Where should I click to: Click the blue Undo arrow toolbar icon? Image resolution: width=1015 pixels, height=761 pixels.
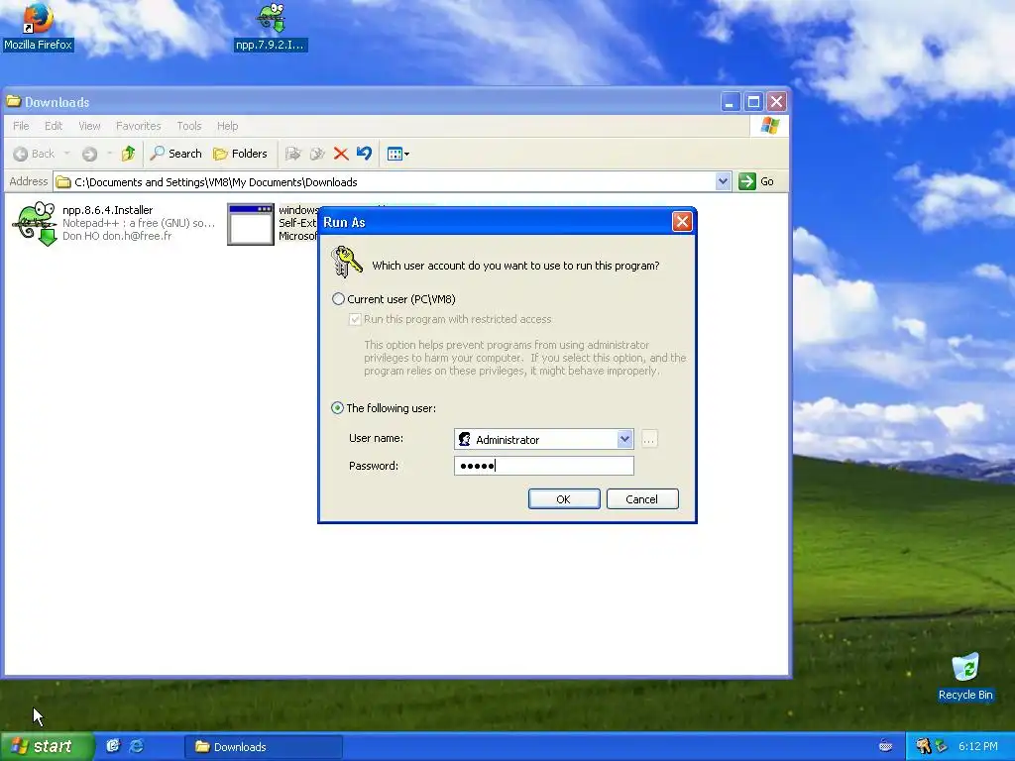(364, 154)
